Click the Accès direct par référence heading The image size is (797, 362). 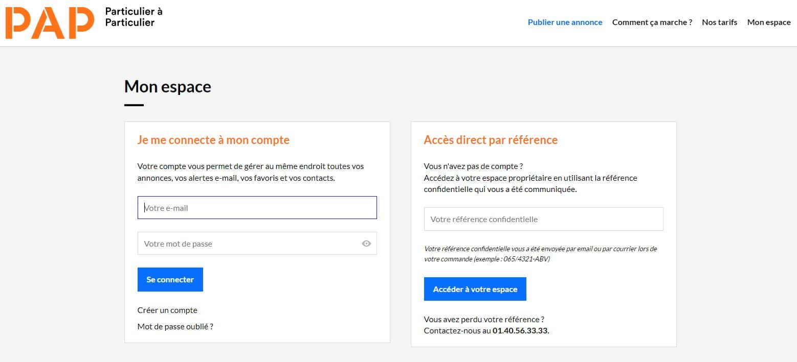pyautogui.click(x=491, y=139)
